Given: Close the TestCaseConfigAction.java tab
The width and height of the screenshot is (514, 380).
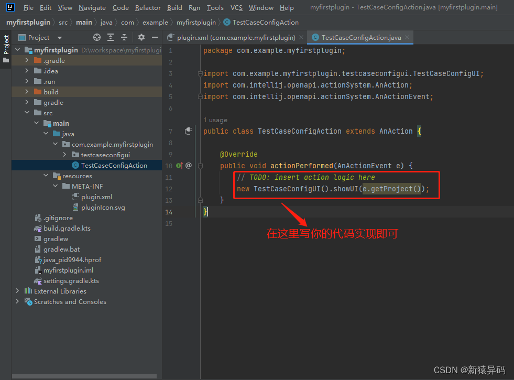Looking at the screenshot, I should (407, 37).
